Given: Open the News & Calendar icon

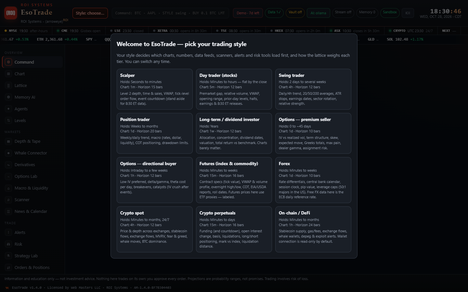Looking at the screenshot, I should (x=8, y=211).
